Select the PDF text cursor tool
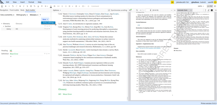Viewport: 217px width, 105px height. click(x=205, y=10)
